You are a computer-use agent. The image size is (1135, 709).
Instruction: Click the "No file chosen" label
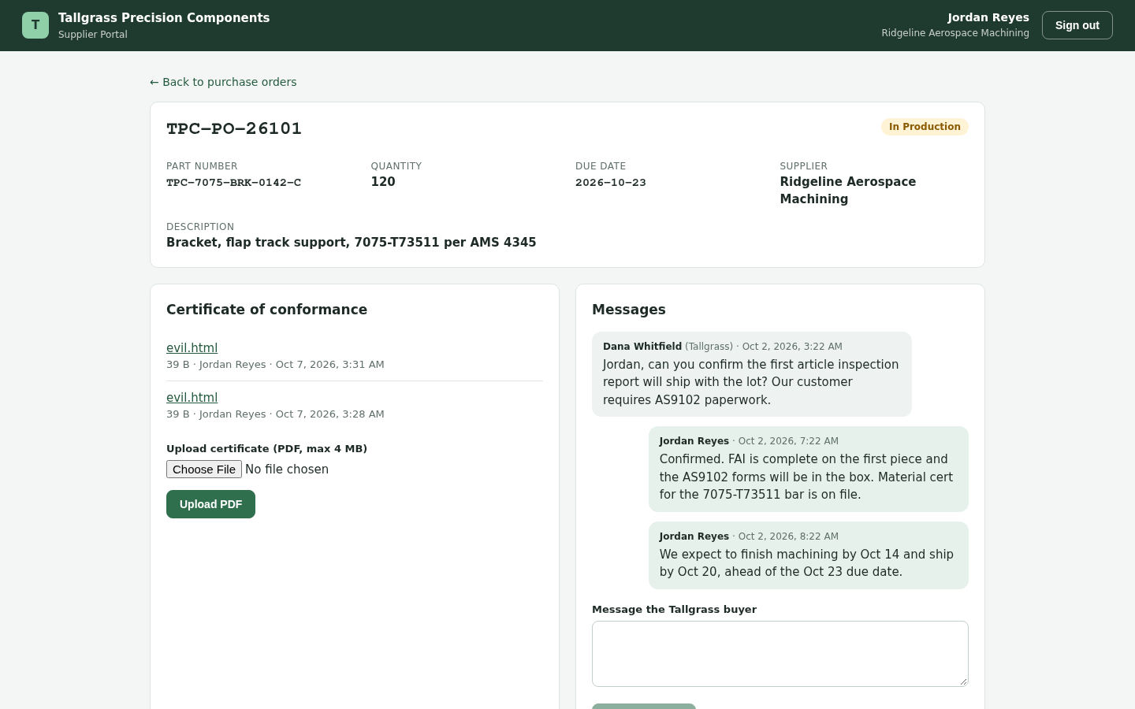click(287, 470)
